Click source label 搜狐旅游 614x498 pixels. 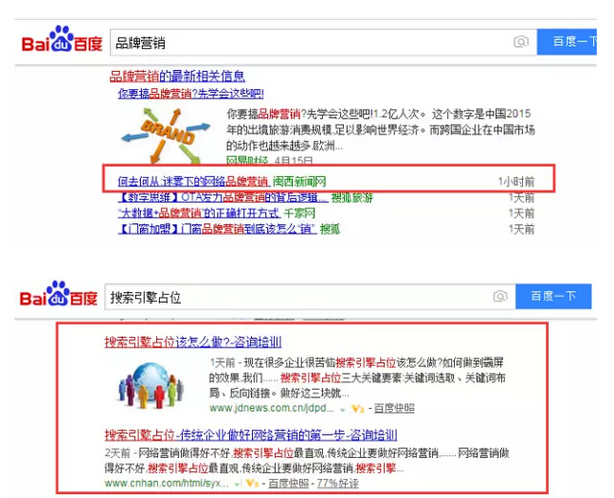coord(352,197)
